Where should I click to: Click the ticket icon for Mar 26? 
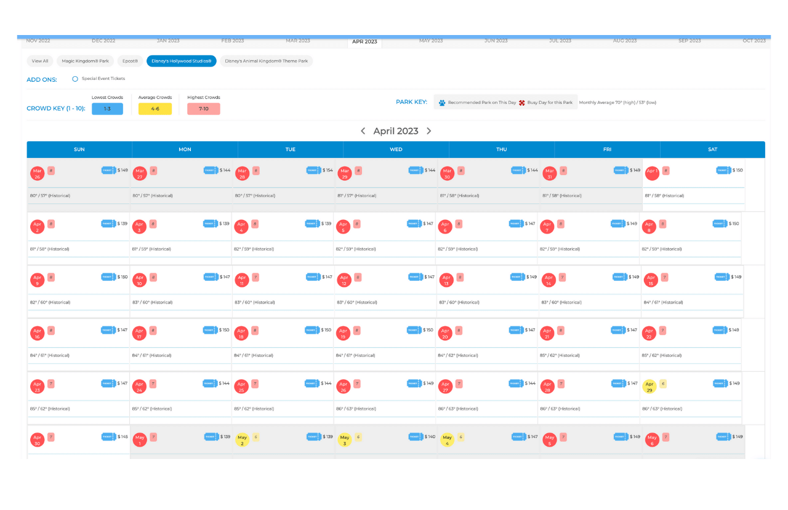click(108, 170)
